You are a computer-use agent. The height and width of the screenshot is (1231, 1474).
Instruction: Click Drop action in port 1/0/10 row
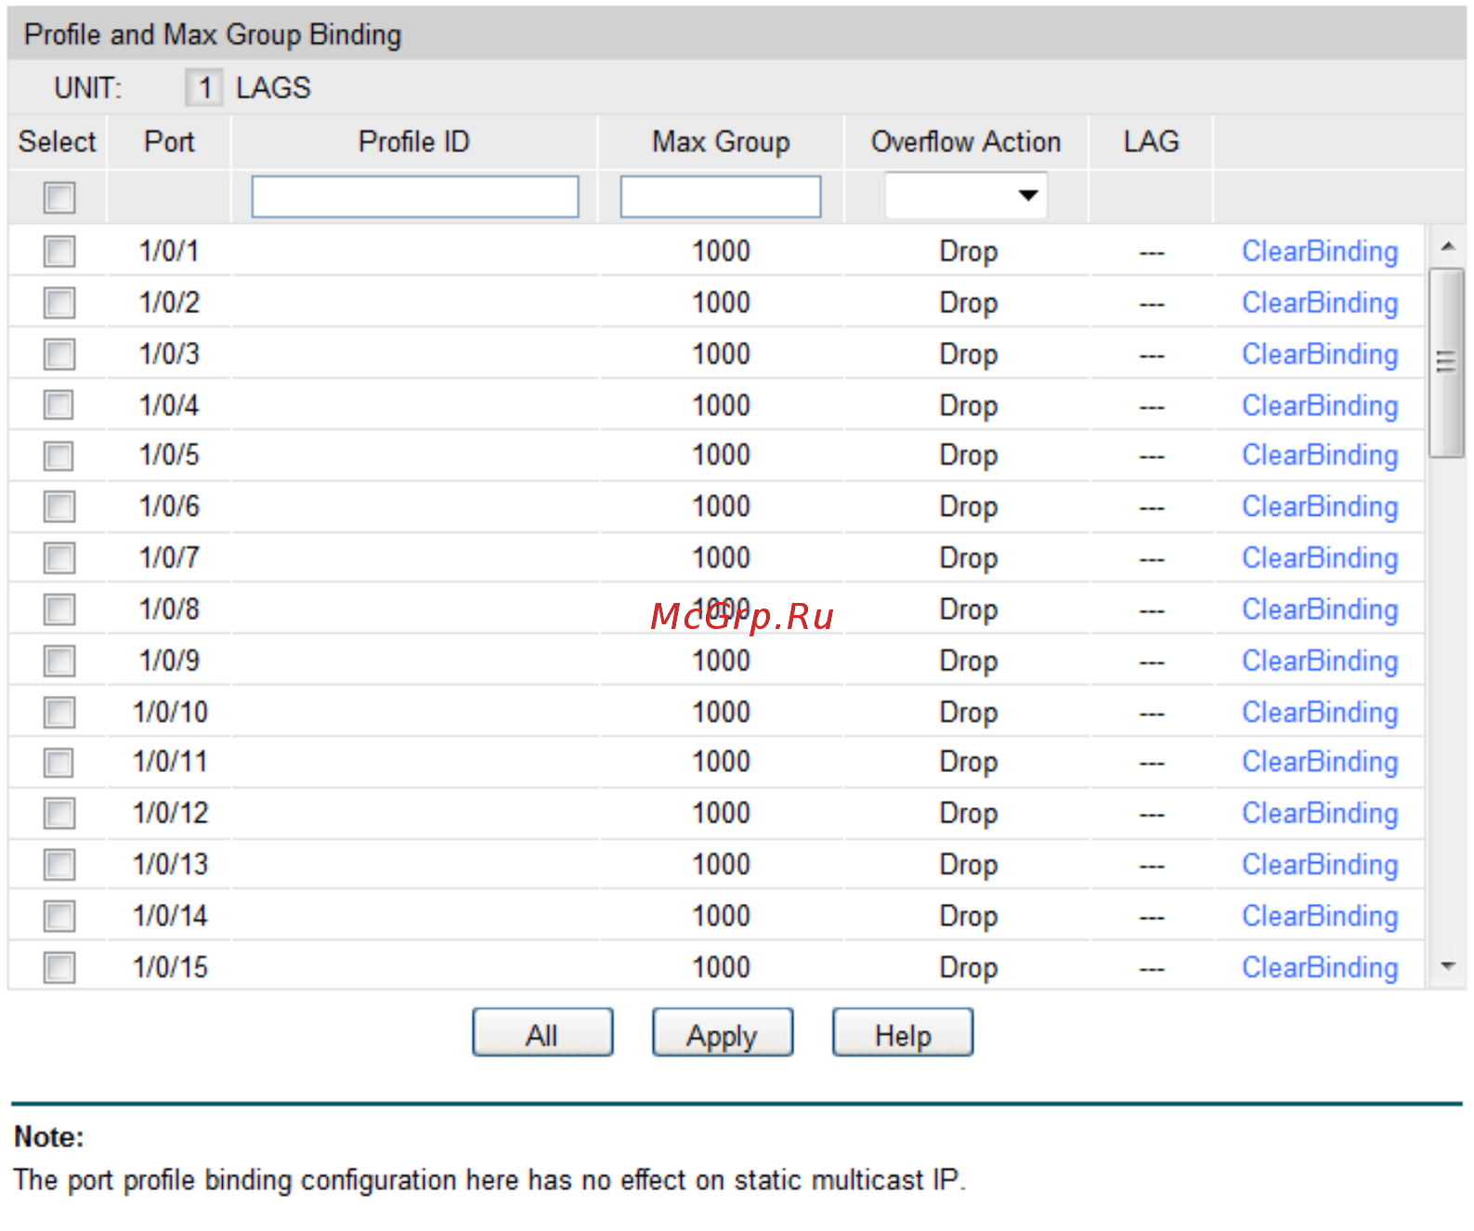(968, 714)
